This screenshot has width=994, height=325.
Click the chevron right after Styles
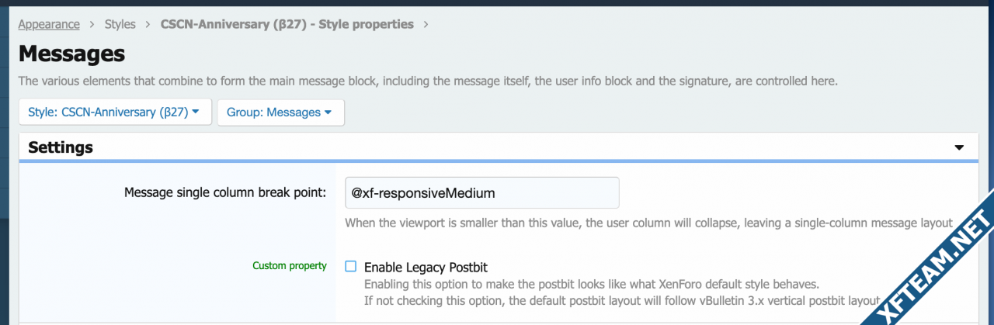click(148, 25)
